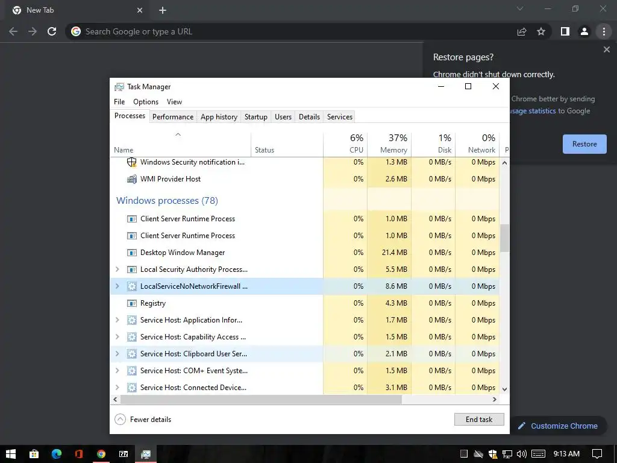Click the horizontal scrollbar's left arrow
617x463 pixels.
[115, 399]
